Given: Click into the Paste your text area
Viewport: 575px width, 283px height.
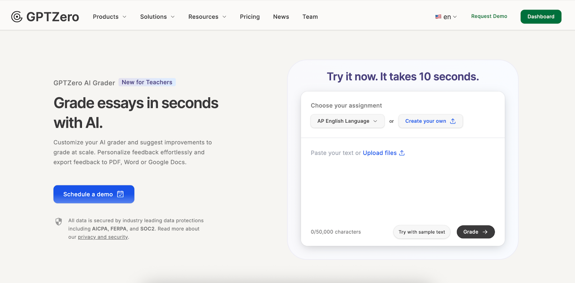Looking at the screenshot, I should coord(402,187).
